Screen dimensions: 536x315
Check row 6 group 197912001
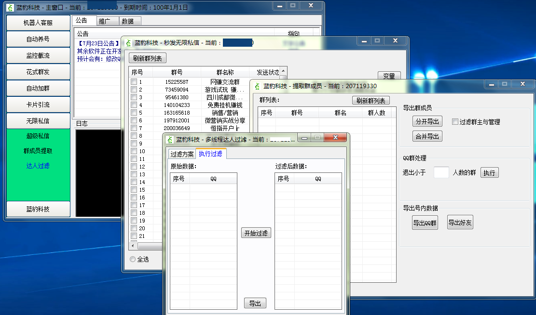pyautogui.click(x=134, y=120)
